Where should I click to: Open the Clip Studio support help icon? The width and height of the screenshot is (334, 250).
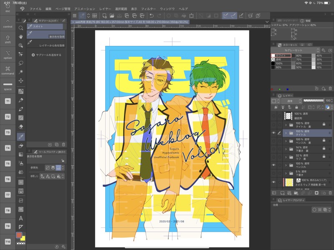click(258, 15)
